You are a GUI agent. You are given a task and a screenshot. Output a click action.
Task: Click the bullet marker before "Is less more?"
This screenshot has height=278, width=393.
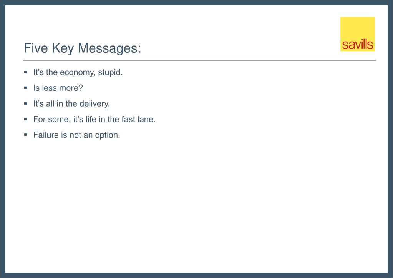coord(25,88)
